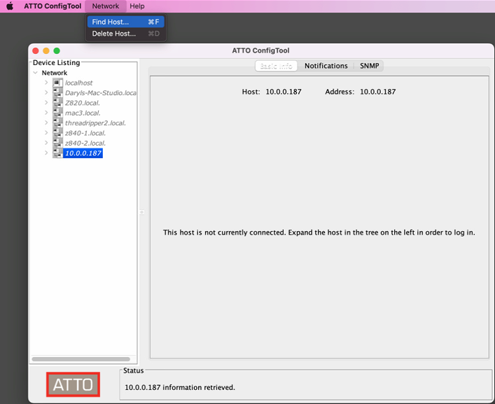Expand the 10.0.0.187 host node
The image size is (495, 404).
pyautogui.click(x=46, y=153)
